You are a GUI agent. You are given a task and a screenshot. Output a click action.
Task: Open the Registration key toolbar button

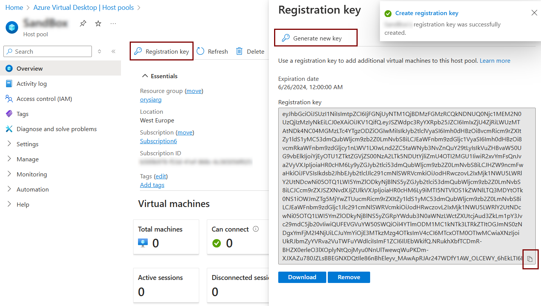coord(162,51)
